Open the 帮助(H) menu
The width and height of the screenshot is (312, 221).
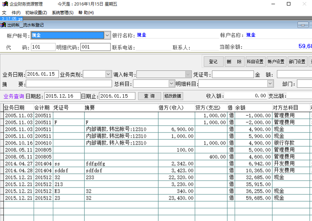pyautogui.click(x=86, y=13)
